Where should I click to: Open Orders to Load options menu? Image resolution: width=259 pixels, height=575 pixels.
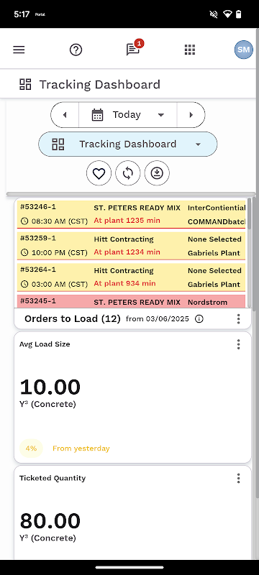[x=238, y=319]
